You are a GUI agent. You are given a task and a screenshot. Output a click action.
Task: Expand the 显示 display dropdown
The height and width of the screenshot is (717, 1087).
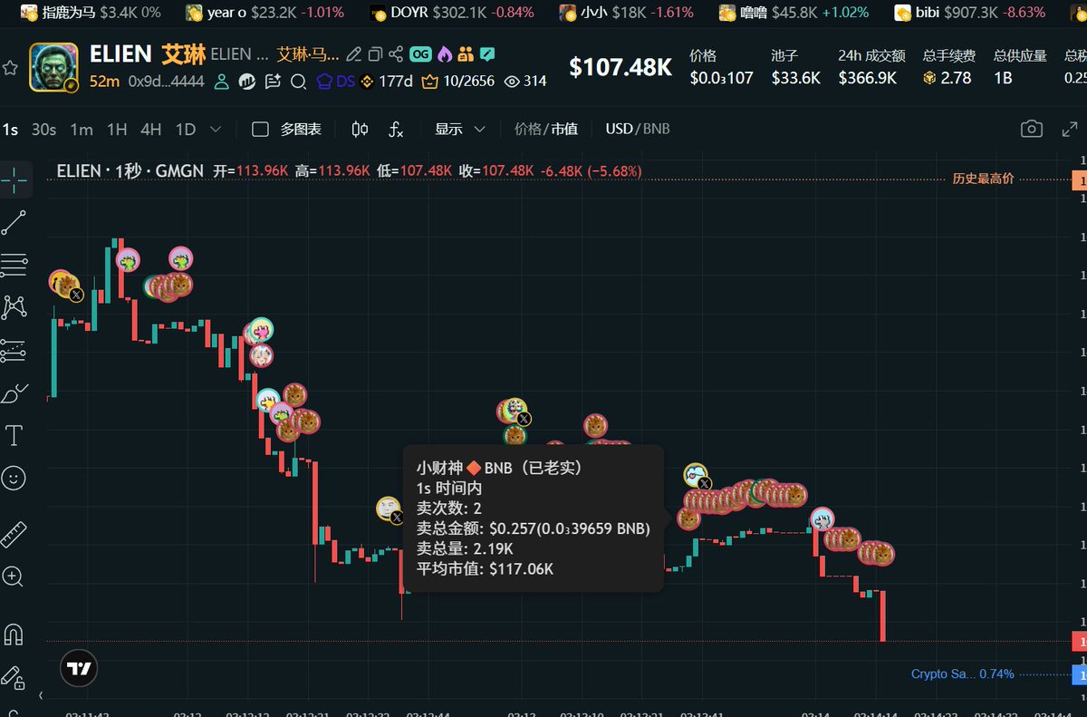pos(460,130)
